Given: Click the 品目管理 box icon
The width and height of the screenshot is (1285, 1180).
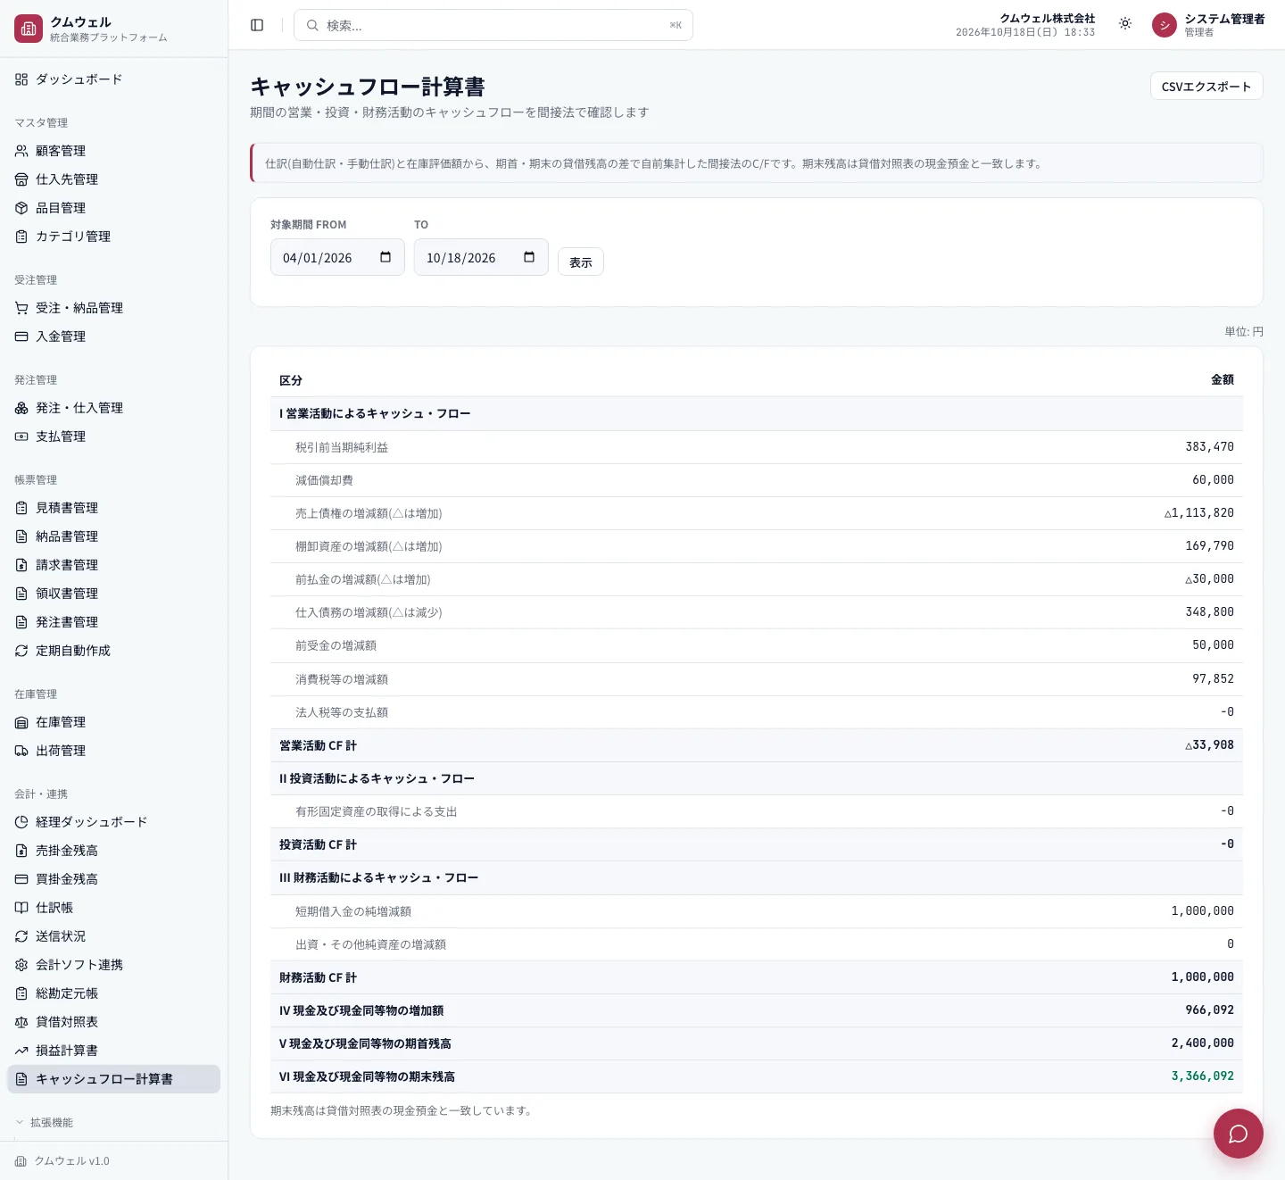Looking at the screenshot, I should click(21, 208).
